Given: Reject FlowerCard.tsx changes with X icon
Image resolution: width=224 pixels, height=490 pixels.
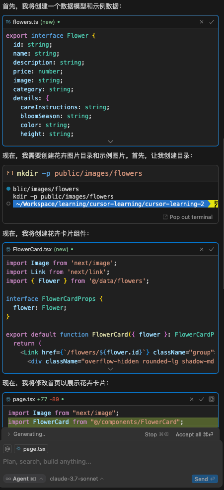Looking at the screenshot, I should pos(202,249).
